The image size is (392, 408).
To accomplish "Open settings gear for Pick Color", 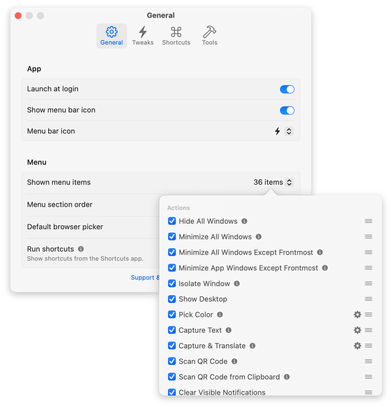I will [x=357, y=315].
